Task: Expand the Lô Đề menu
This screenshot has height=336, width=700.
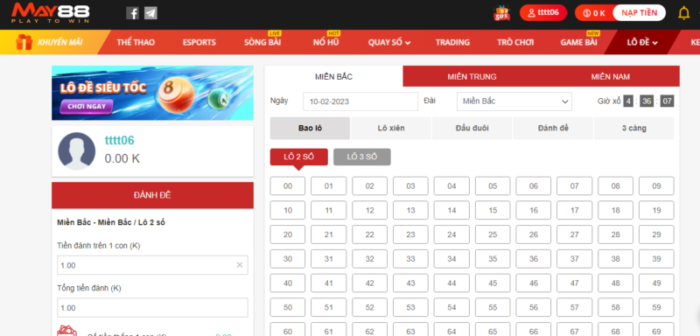Action: (x=642, y=42)
